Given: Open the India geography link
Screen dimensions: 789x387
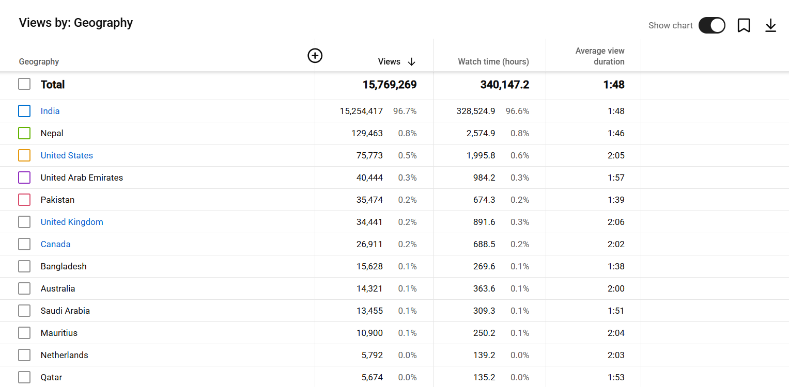Looking at the screenshot, I should click(x=50, y=111).
